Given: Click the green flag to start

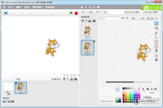Looking at the screenshot, I should click(x=71, y=13).
